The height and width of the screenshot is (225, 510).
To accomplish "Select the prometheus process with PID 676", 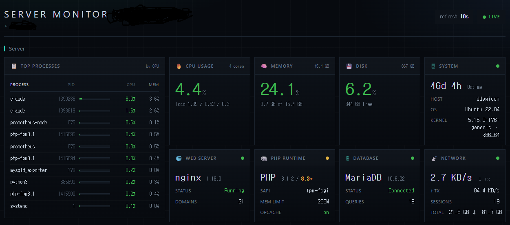I will (x=84, y=147).
